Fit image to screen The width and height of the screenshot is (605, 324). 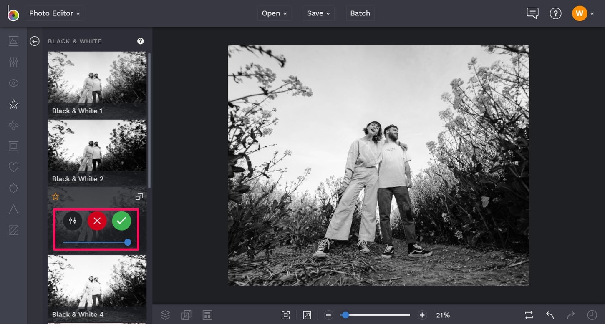click(x=286, y=315)
